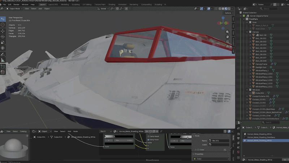Toggle proportional editing in viewport header

click(126, 9)
